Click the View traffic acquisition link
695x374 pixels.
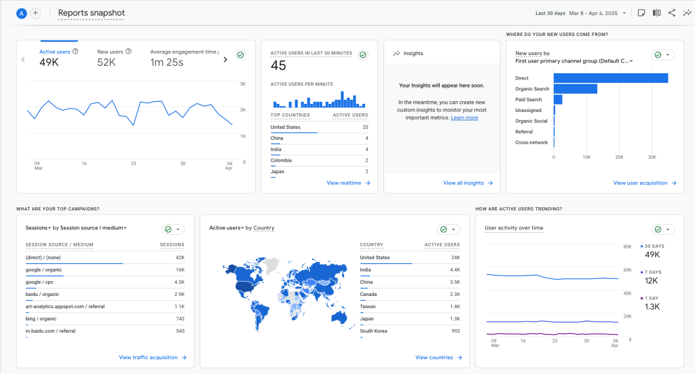point(152,358)
